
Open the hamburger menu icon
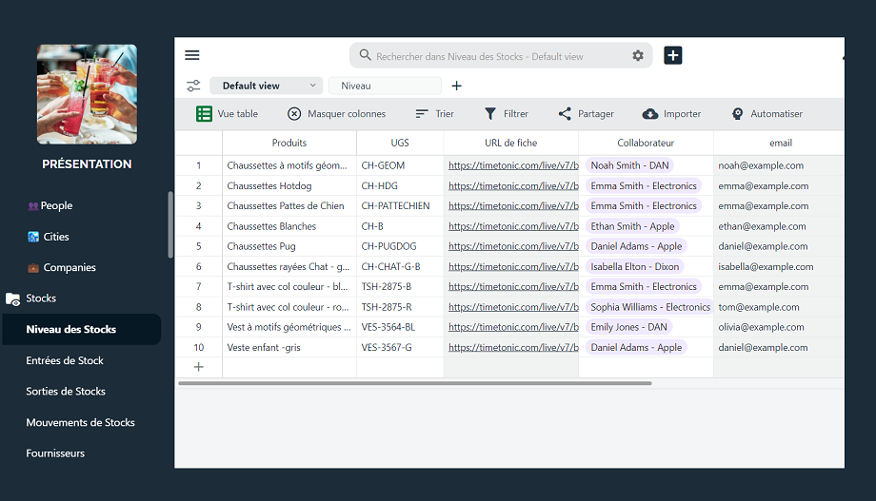point(192,55)
